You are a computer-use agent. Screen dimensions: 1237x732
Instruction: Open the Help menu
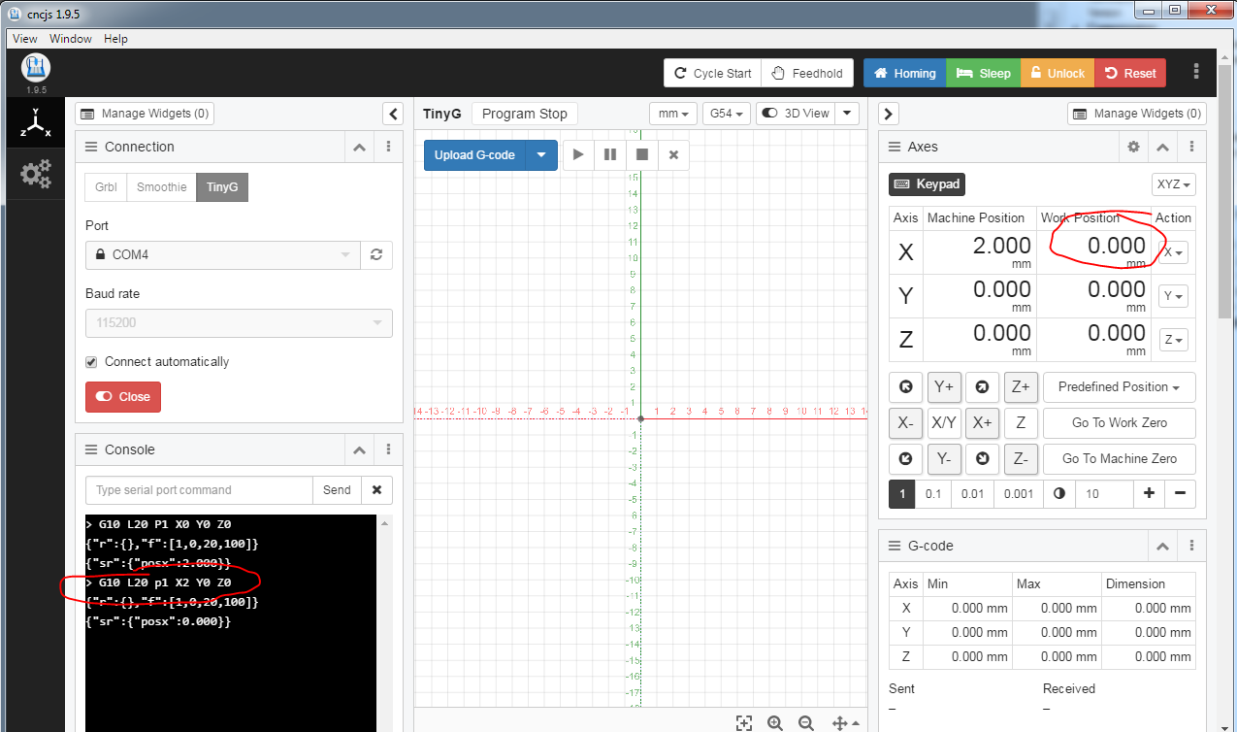tap(115, 39)
